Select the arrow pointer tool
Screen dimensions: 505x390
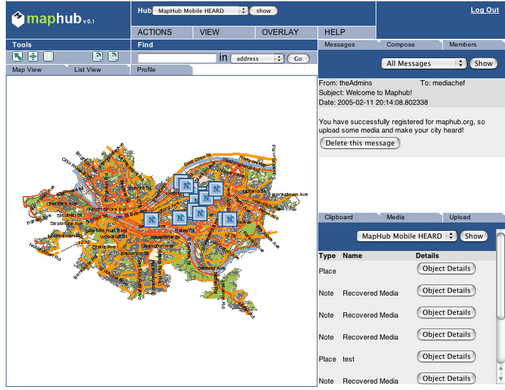[17, 57]
